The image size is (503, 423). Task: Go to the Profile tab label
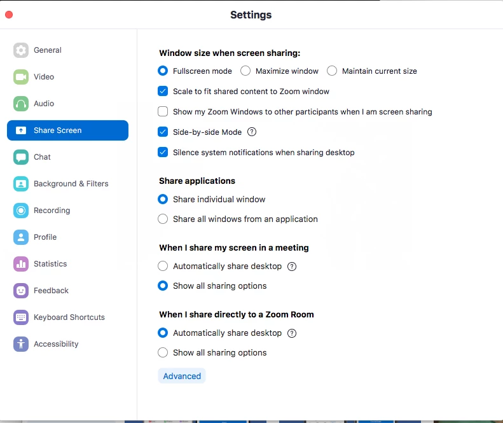click(x=45, y=237)
